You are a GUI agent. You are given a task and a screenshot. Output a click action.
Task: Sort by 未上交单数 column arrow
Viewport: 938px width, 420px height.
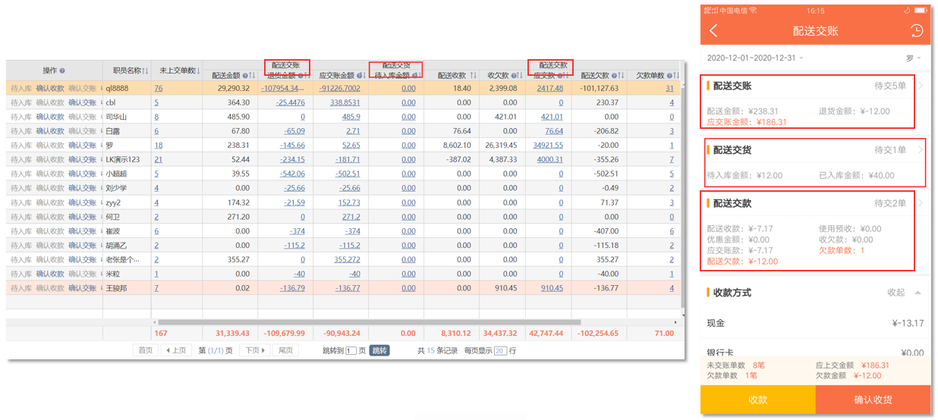[x=199, y=71]
